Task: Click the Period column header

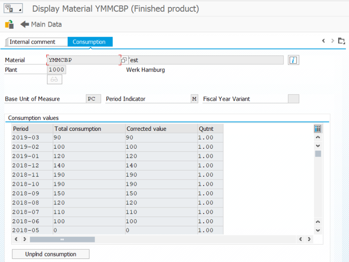Action: point(32,129)
